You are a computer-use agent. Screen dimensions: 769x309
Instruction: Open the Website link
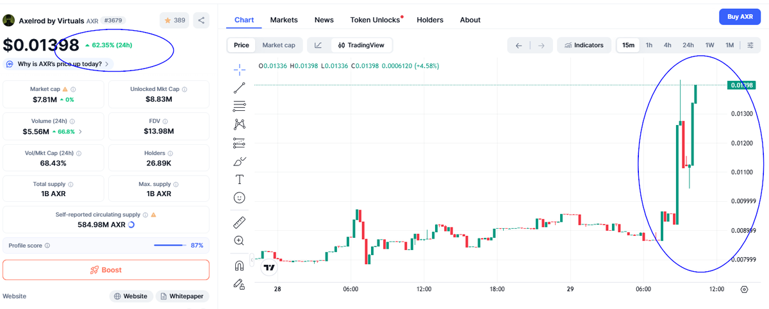[131, 296]
